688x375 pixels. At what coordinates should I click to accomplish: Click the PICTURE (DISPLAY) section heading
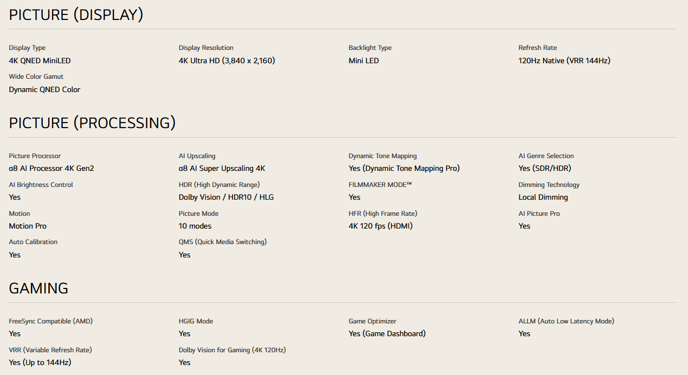(76, 15)
